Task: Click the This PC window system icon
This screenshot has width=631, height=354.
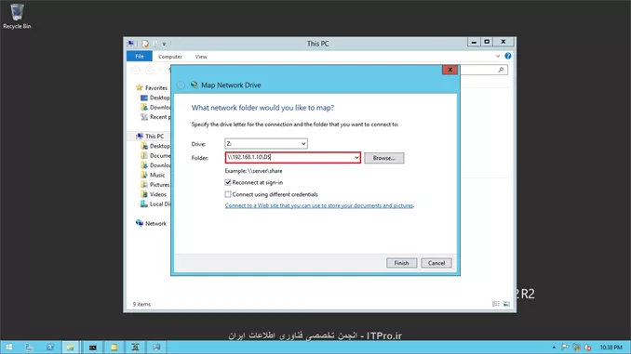Action: [x=131, y=44]
